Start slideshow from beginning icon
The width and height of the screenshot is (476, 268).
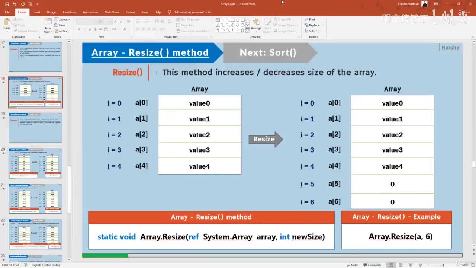coord(30,4)
